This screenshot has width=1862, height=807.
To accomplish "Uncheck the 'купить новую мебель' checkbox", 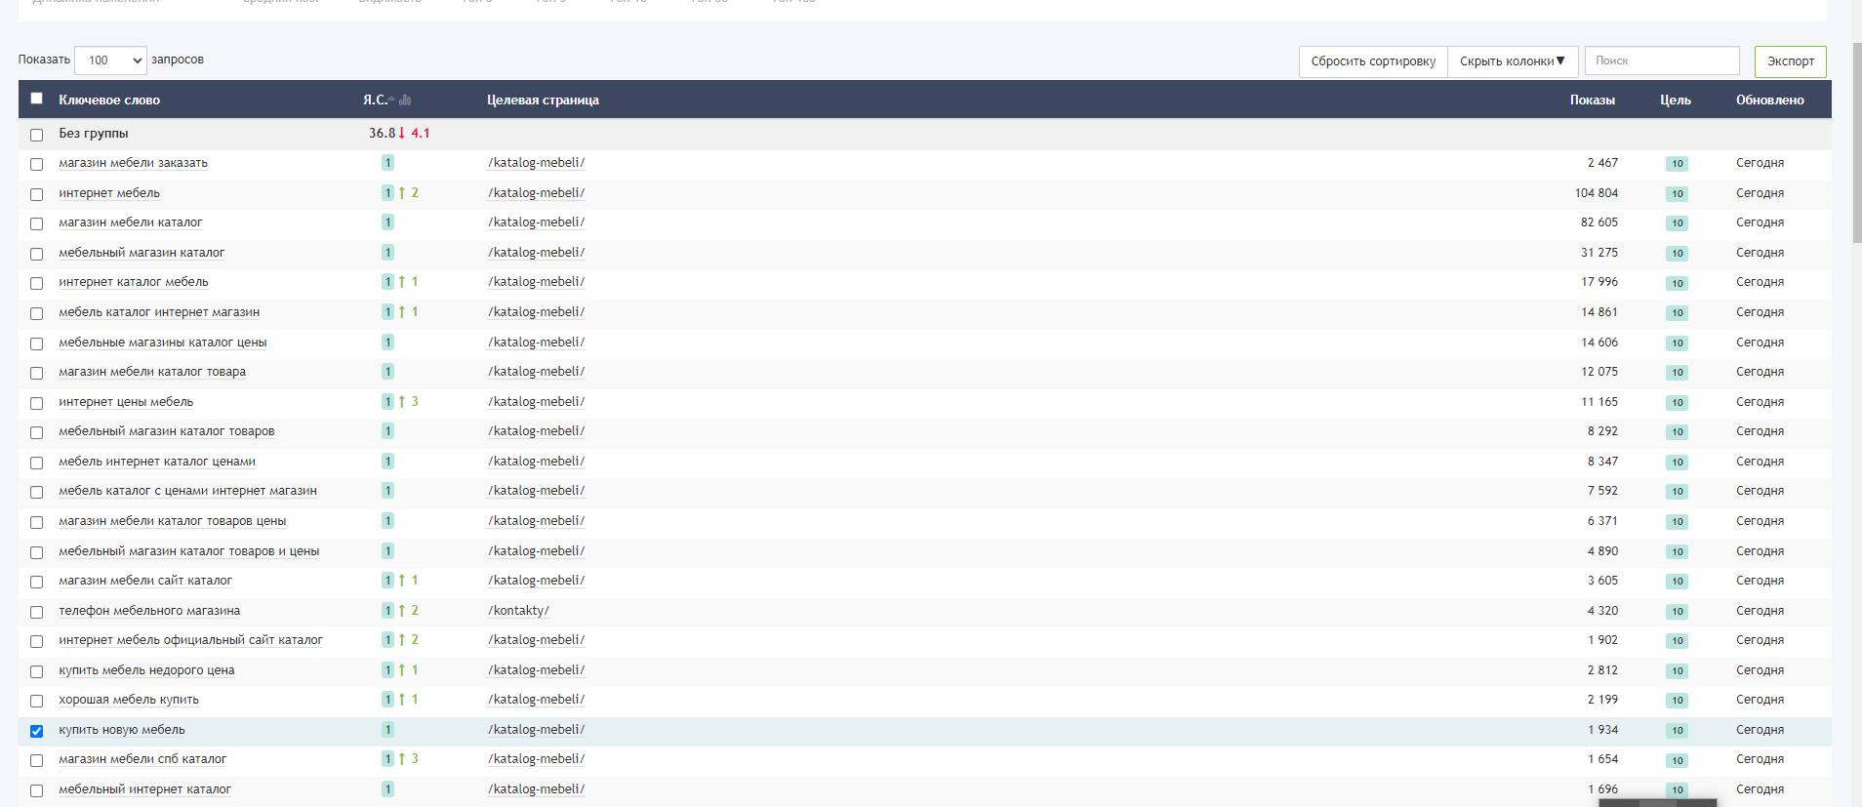I will (37, 731).
